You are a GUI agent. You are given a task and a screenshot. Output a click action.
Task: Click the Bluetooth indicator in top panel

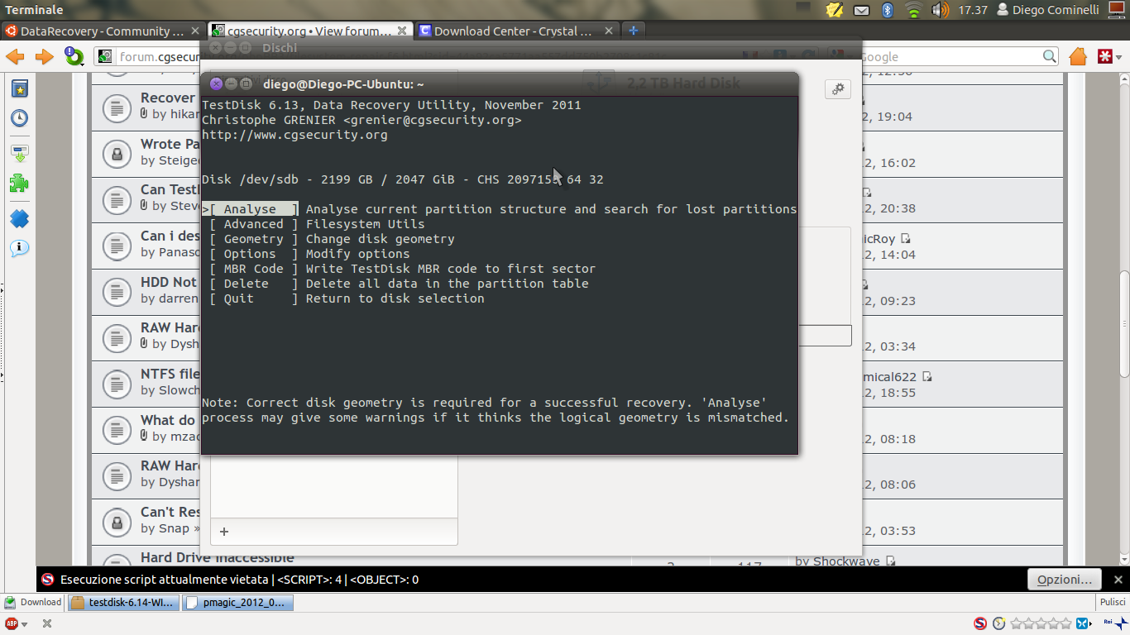(x=887, y=10)
